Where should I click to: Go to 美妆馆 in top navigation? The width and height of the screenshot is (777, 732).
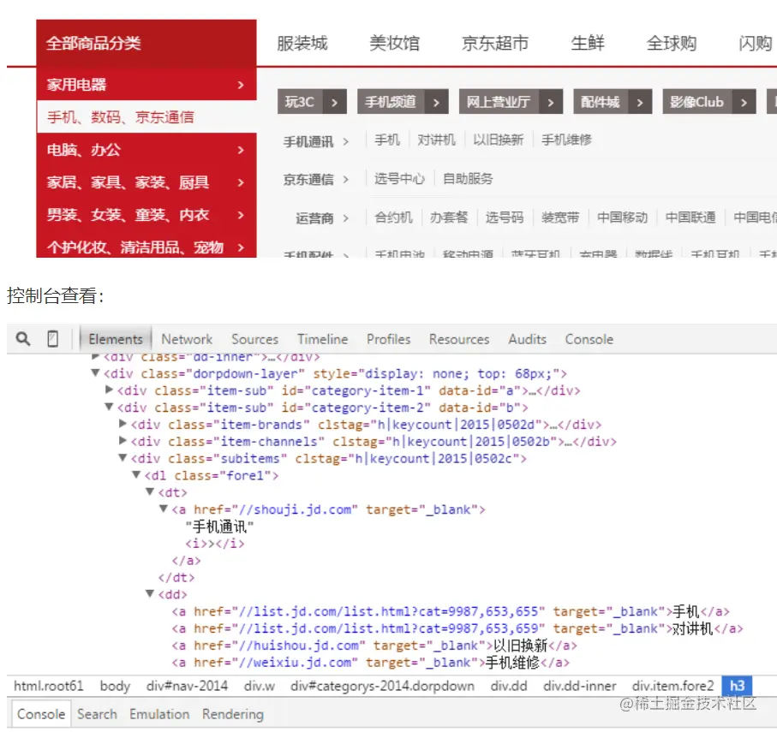pyautogui.click(x=394, y=43)
